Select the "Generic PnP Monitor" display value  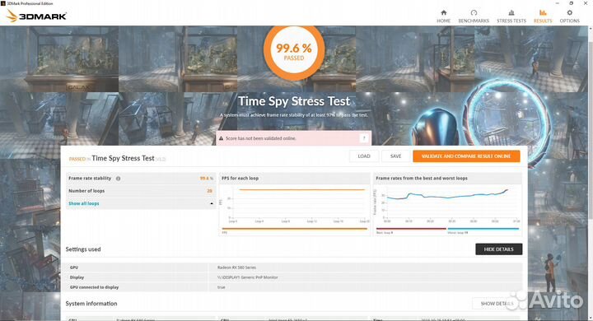247,277
